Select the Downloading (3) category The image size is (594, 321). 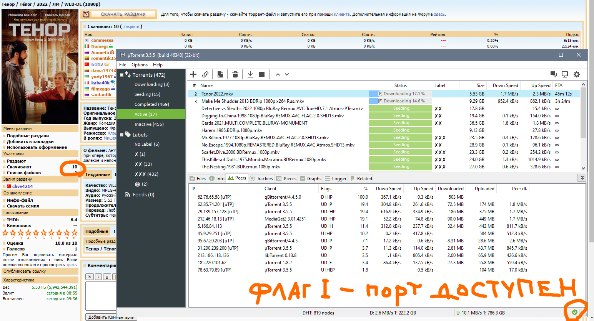tap(151, 84)
